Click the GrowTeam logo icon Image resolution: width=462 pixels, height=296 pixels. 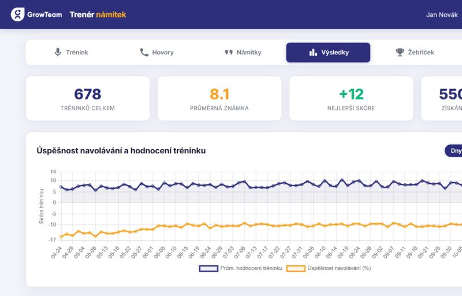pyautogui.click(x=18, y=14)
